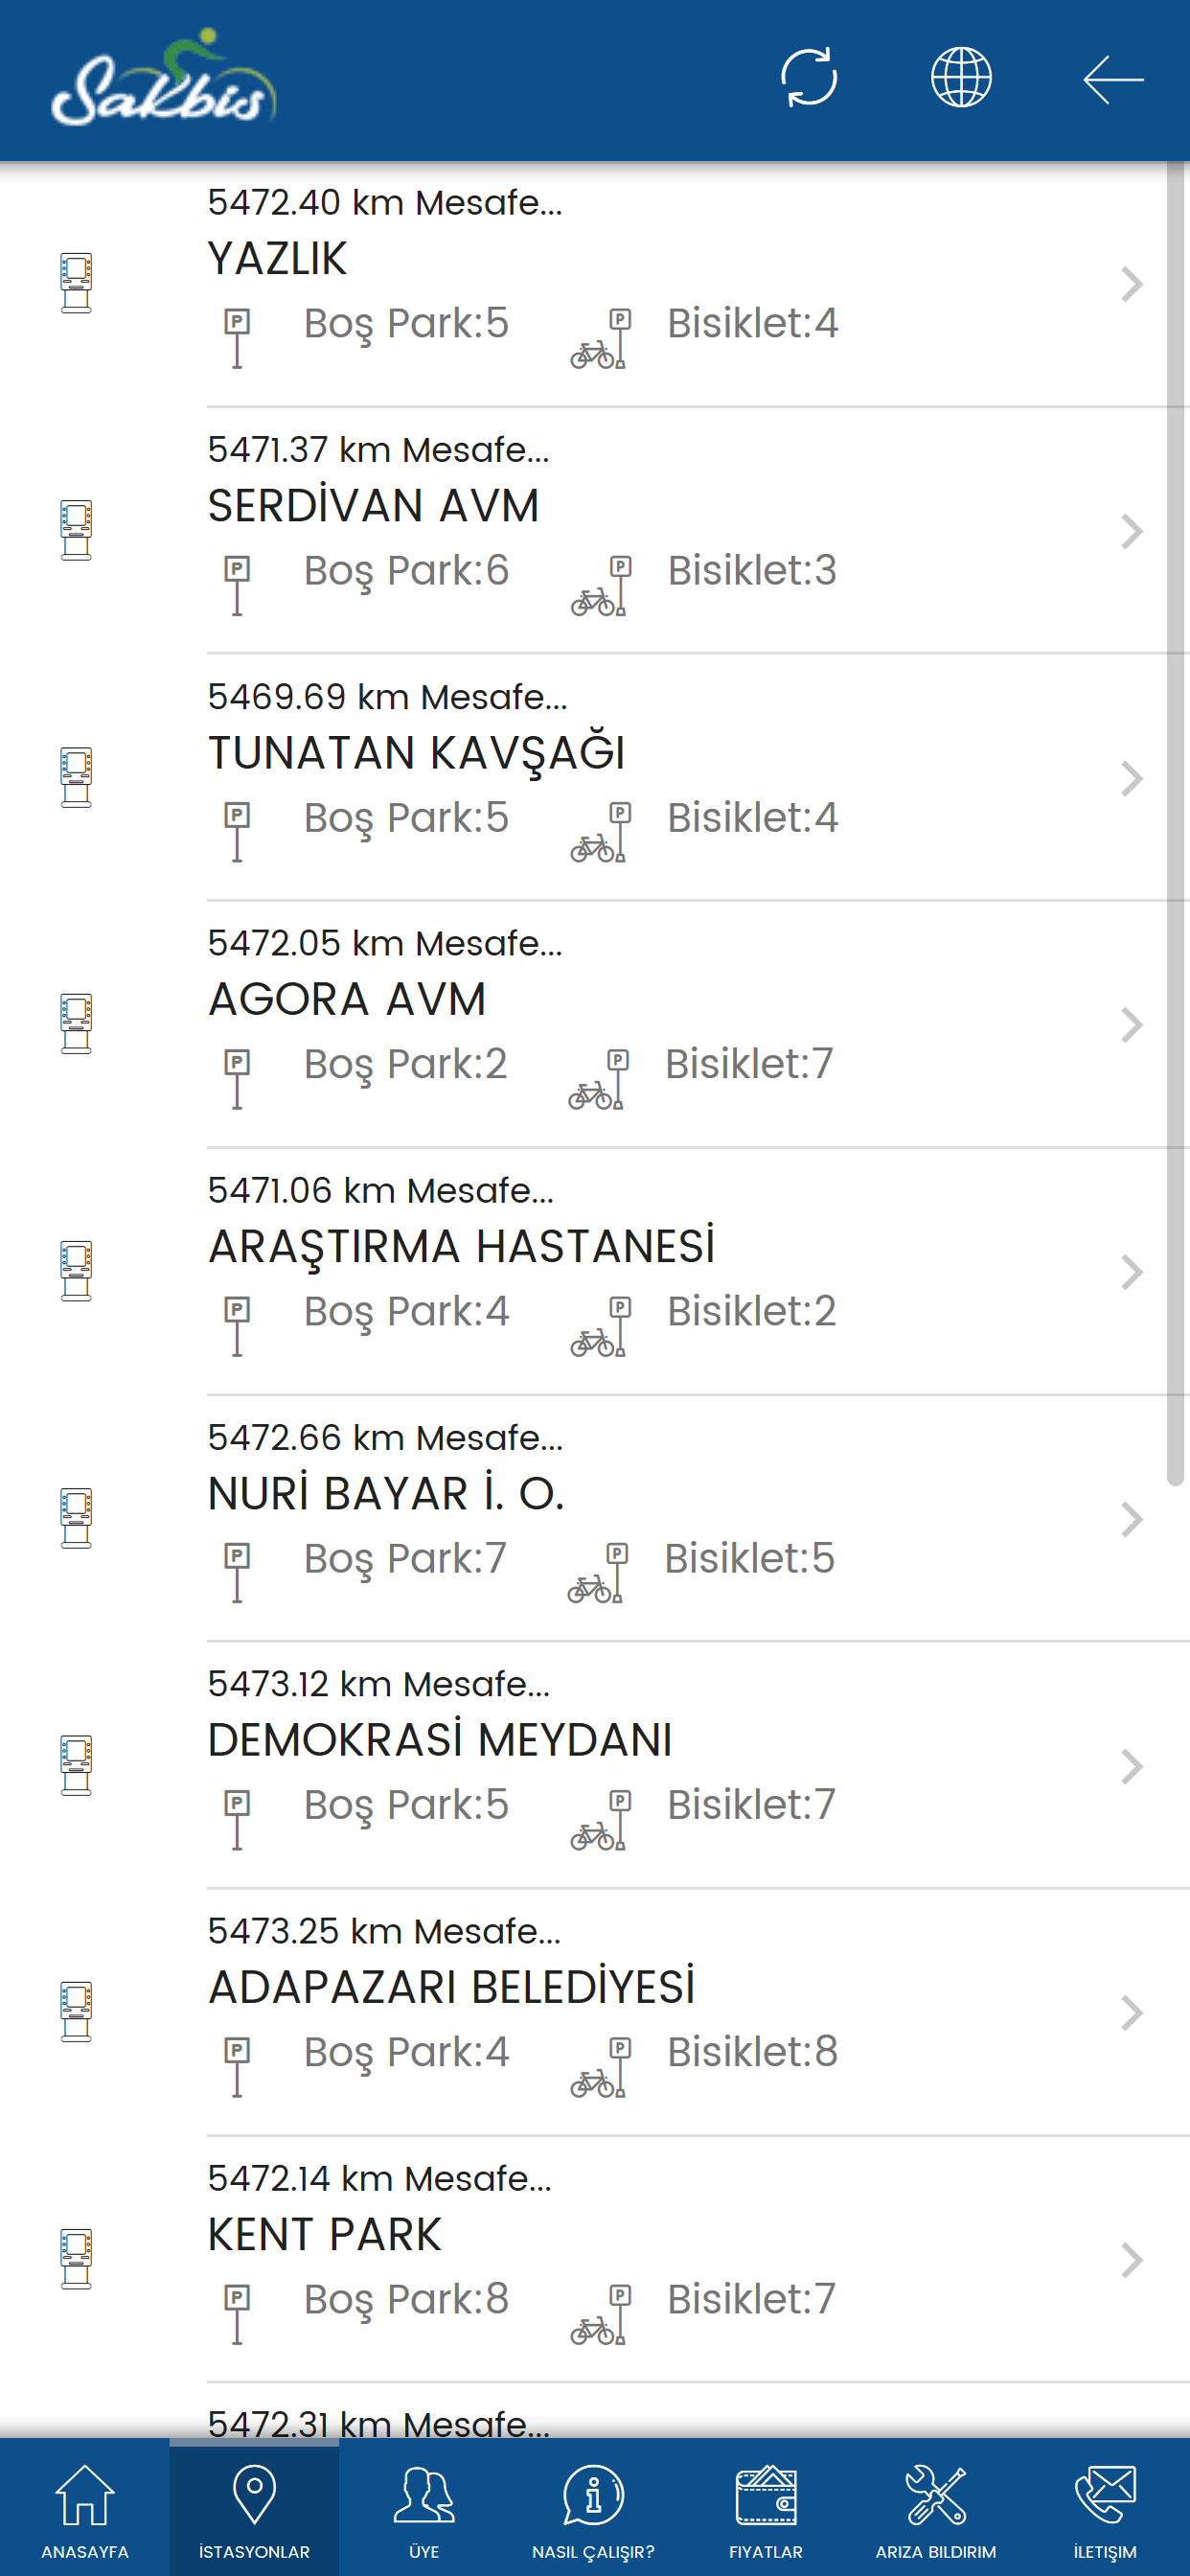This screenshot has width=1190, height=2576.
Task: Click the vertical scrollbar thumb
Action: click(x=1176, y=825)
